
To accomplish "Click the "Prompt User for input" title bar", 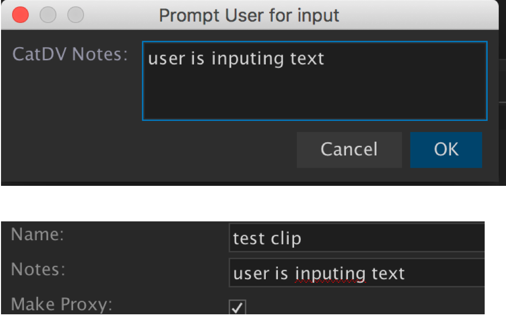I will (x=249, y=15).
